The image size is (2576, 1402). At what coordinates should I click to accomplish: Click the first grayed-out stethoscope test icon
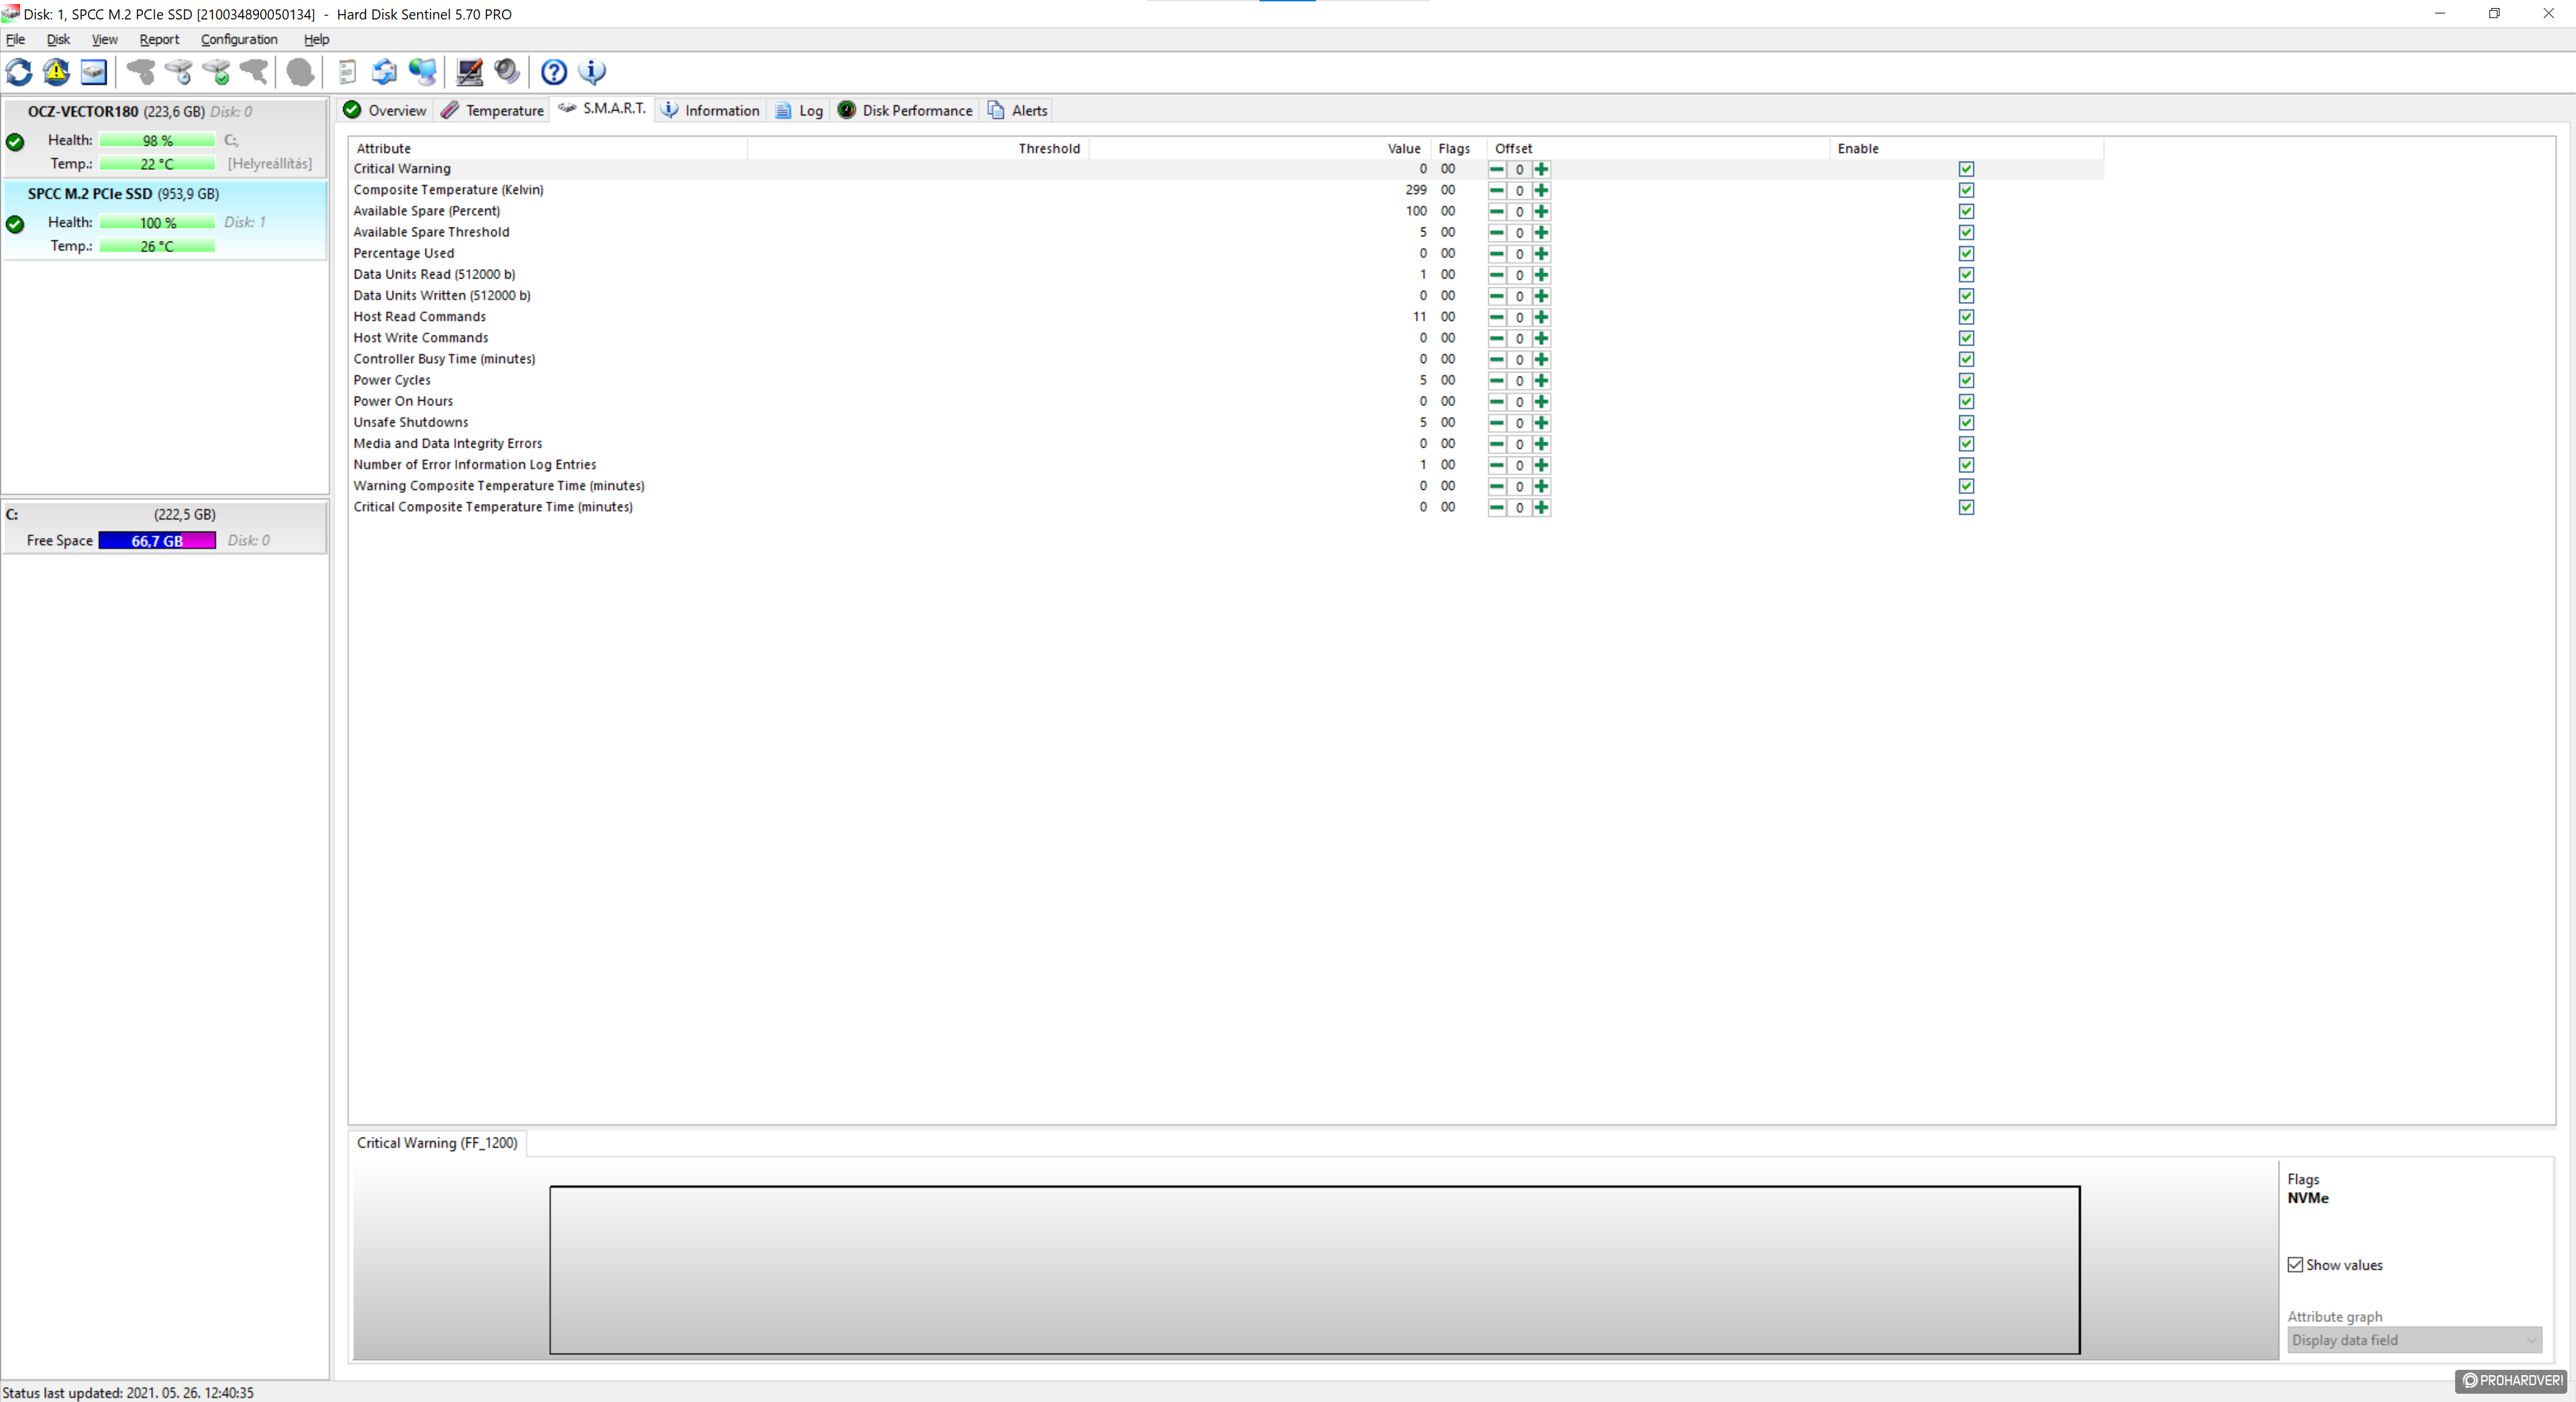click(141, 72)
